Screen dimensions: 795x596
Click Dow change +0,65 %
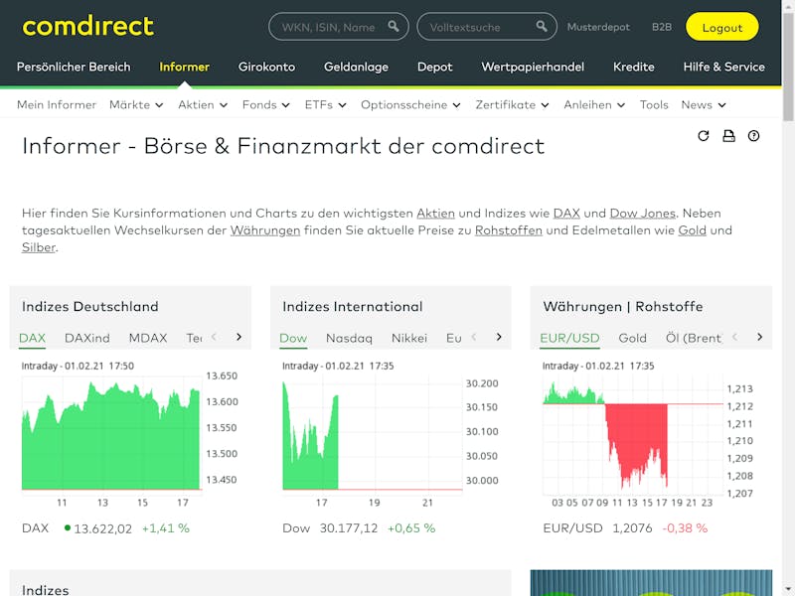411,528
